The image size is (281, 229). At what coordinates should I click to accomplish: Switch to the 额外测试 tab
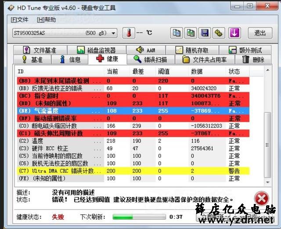click(x=245, y=50)
